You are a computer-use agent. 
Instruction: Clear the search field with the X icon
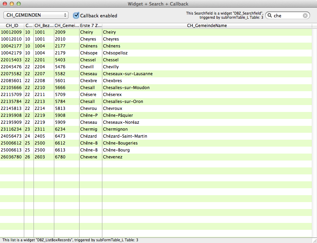pos(305,16)
